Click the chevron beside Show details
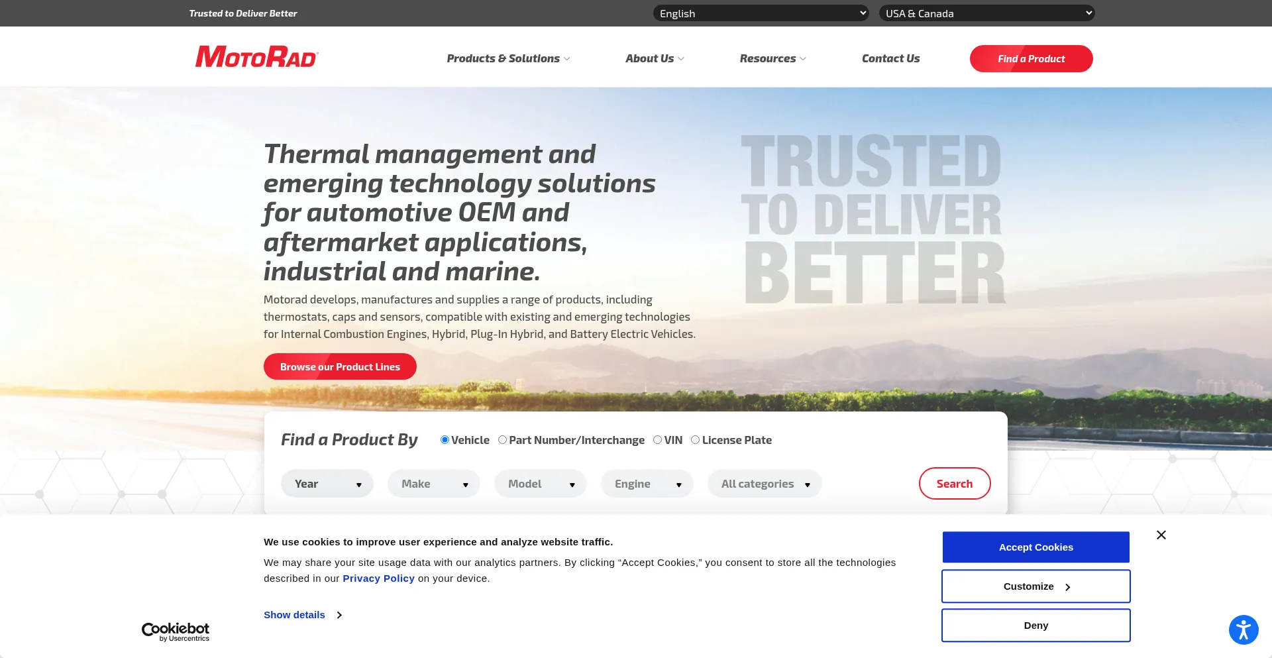The width and height of the screenshot is (1272, 658). tap(339, 615)
